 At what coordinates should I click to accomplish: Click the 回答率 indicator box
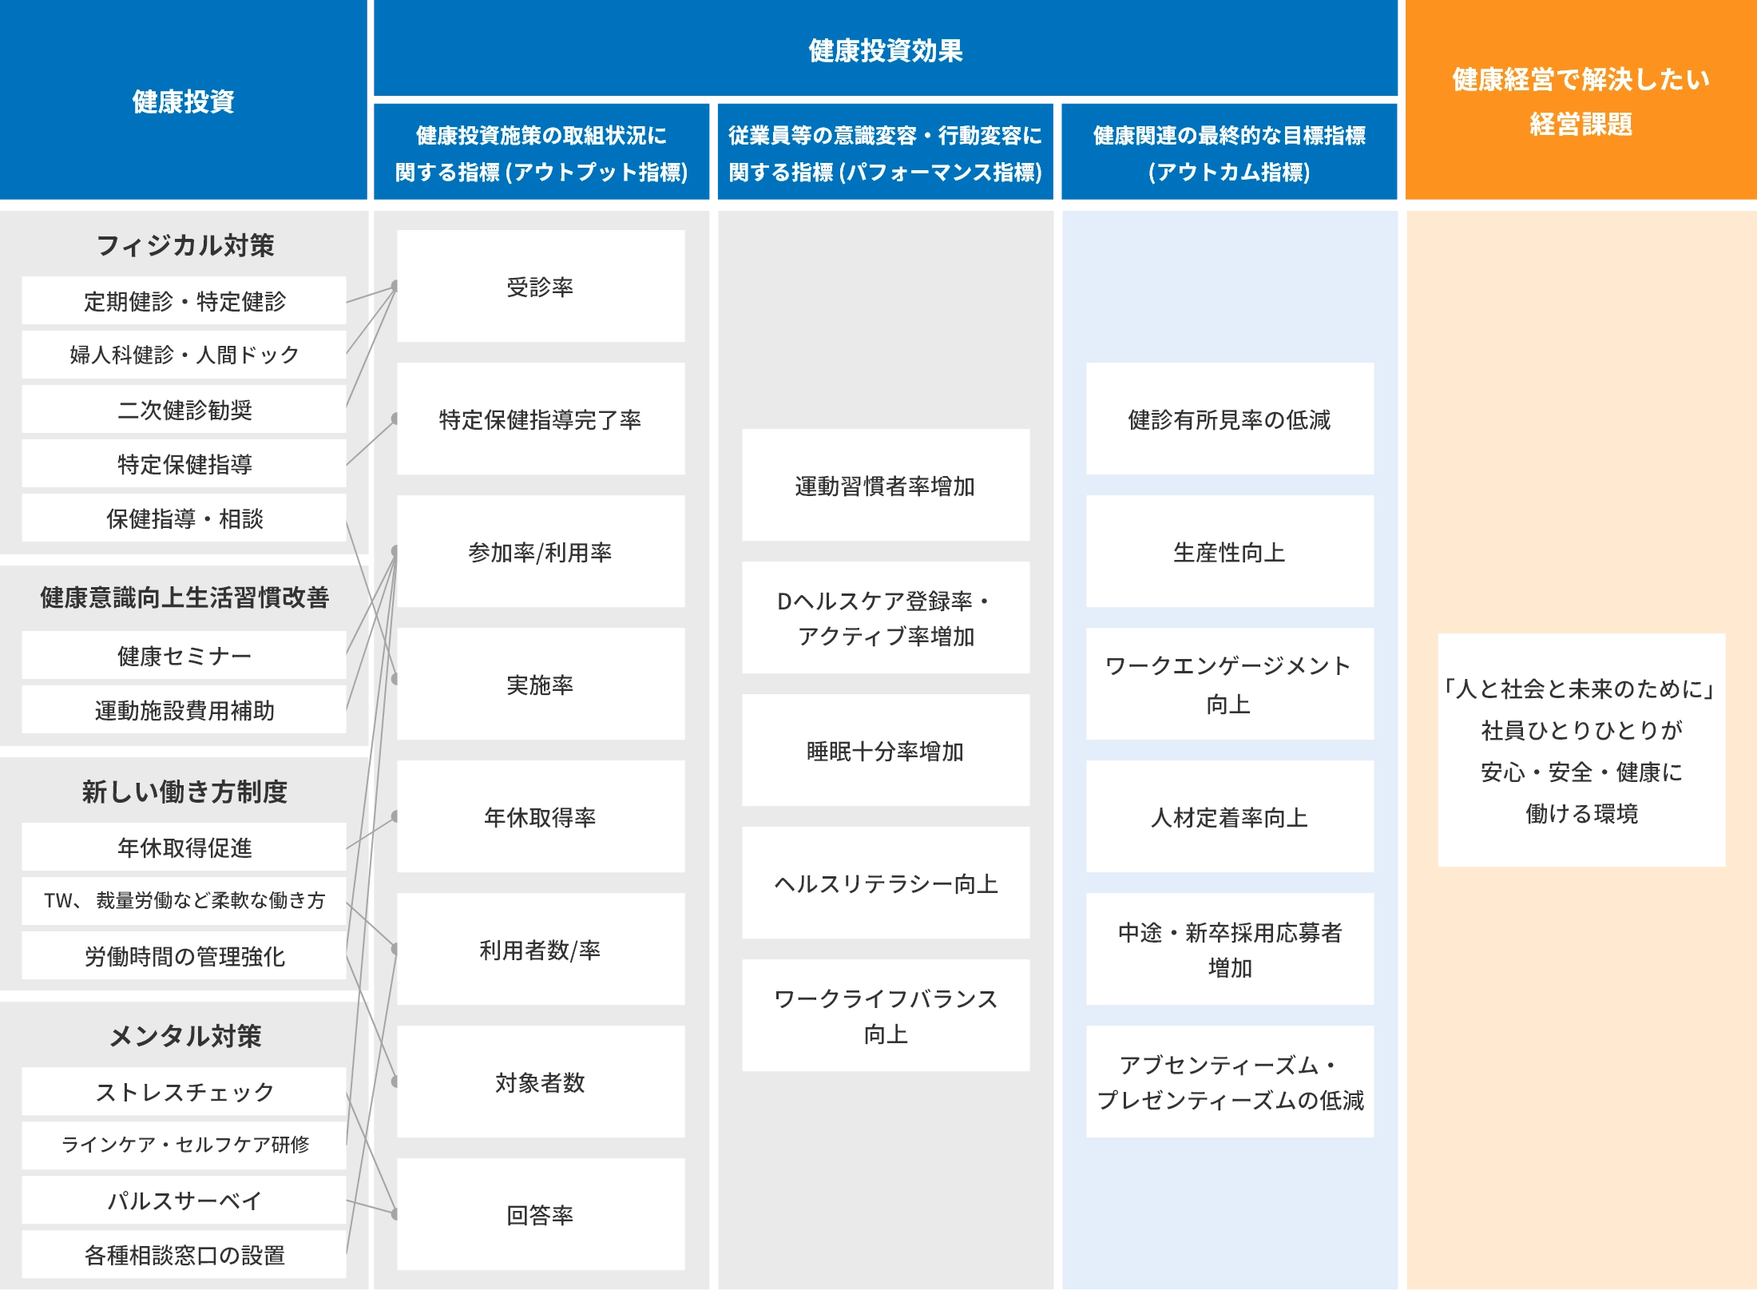pos(541,1215)
